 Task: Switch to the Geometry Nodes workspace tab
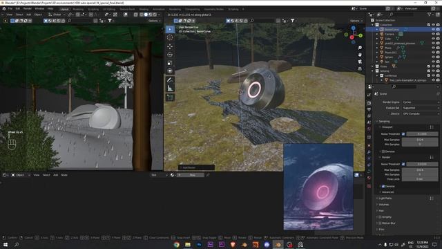213,9
